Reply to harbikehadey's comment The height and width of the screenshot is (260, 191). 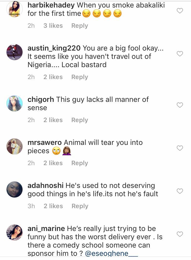80,26
